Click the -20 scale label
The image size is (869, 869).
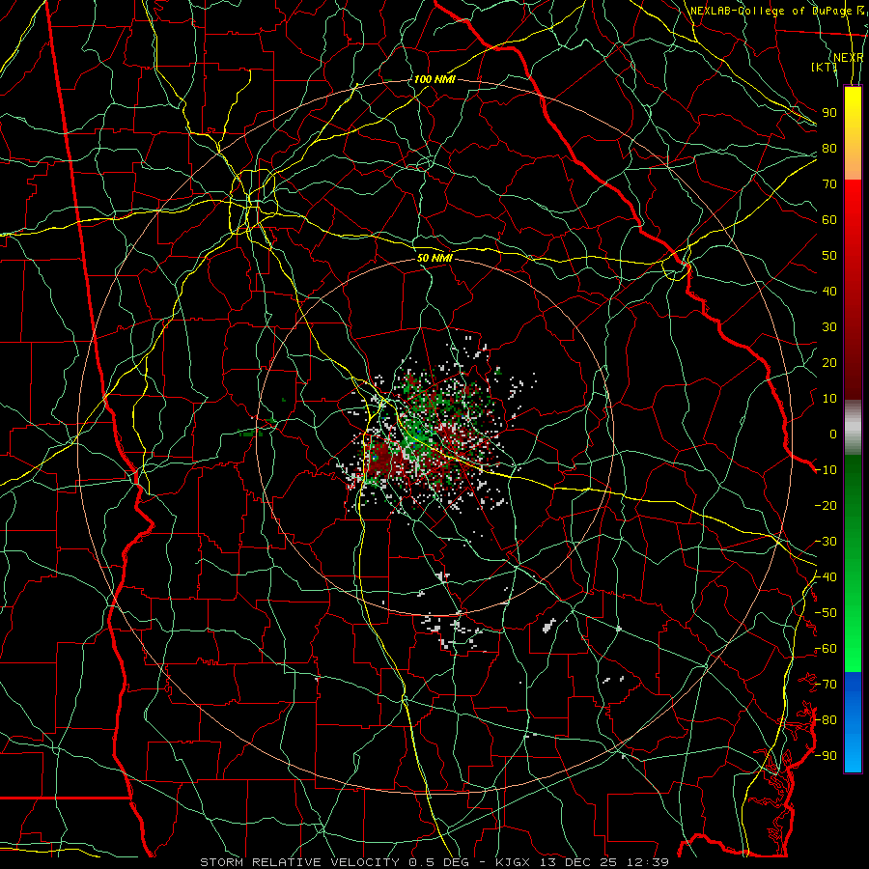click(x=826, y=505)
